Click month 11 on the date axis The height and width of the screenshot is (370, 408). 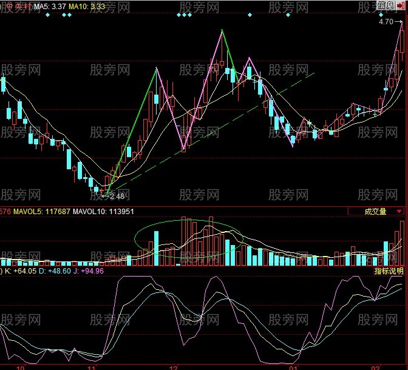pyautogui.click(x=92, y=368)
